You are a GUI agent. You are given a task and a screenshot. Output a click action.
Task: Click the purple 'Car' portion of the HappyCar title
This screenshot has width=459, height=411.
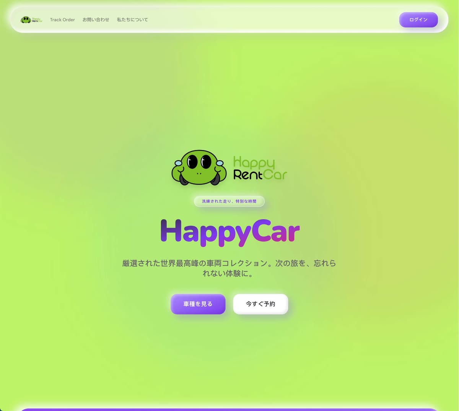coord(277,232)
